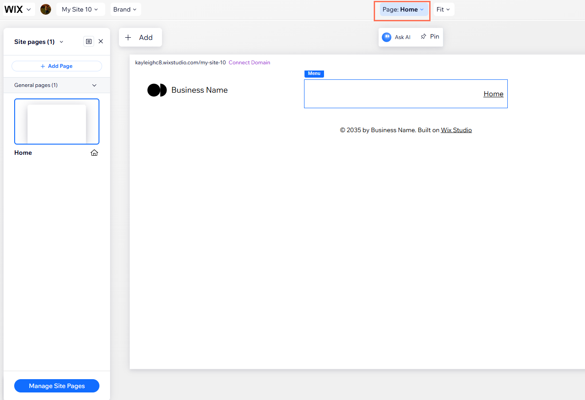Click the Home menu item on canvas
The height and width of the screenshot is (400, 585).
(x=493, y=94)
